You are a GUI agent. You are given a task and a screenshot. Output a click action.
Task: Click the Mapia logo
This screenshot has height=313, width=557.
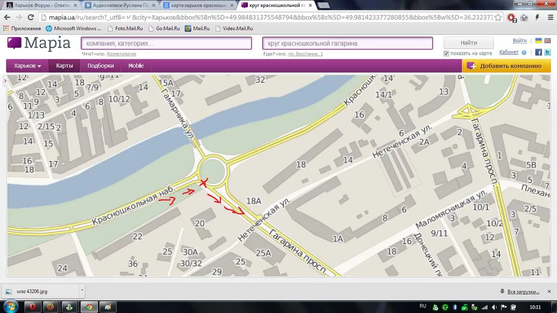pyautogui.click(x=39, y=44)
